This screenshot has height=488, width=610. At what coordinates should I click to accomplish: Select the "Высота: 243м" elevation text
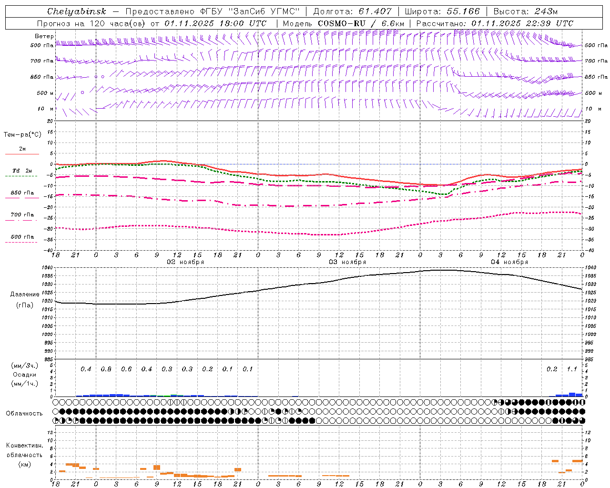[x=525, y=11]
